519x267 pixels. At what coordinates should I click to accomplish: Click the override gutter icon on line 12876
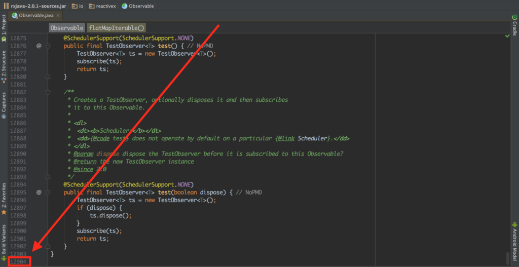(x=39, y=46)
